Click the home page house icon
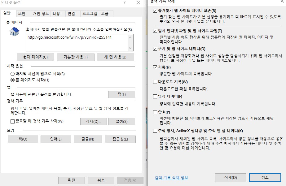 pos(15,32)
